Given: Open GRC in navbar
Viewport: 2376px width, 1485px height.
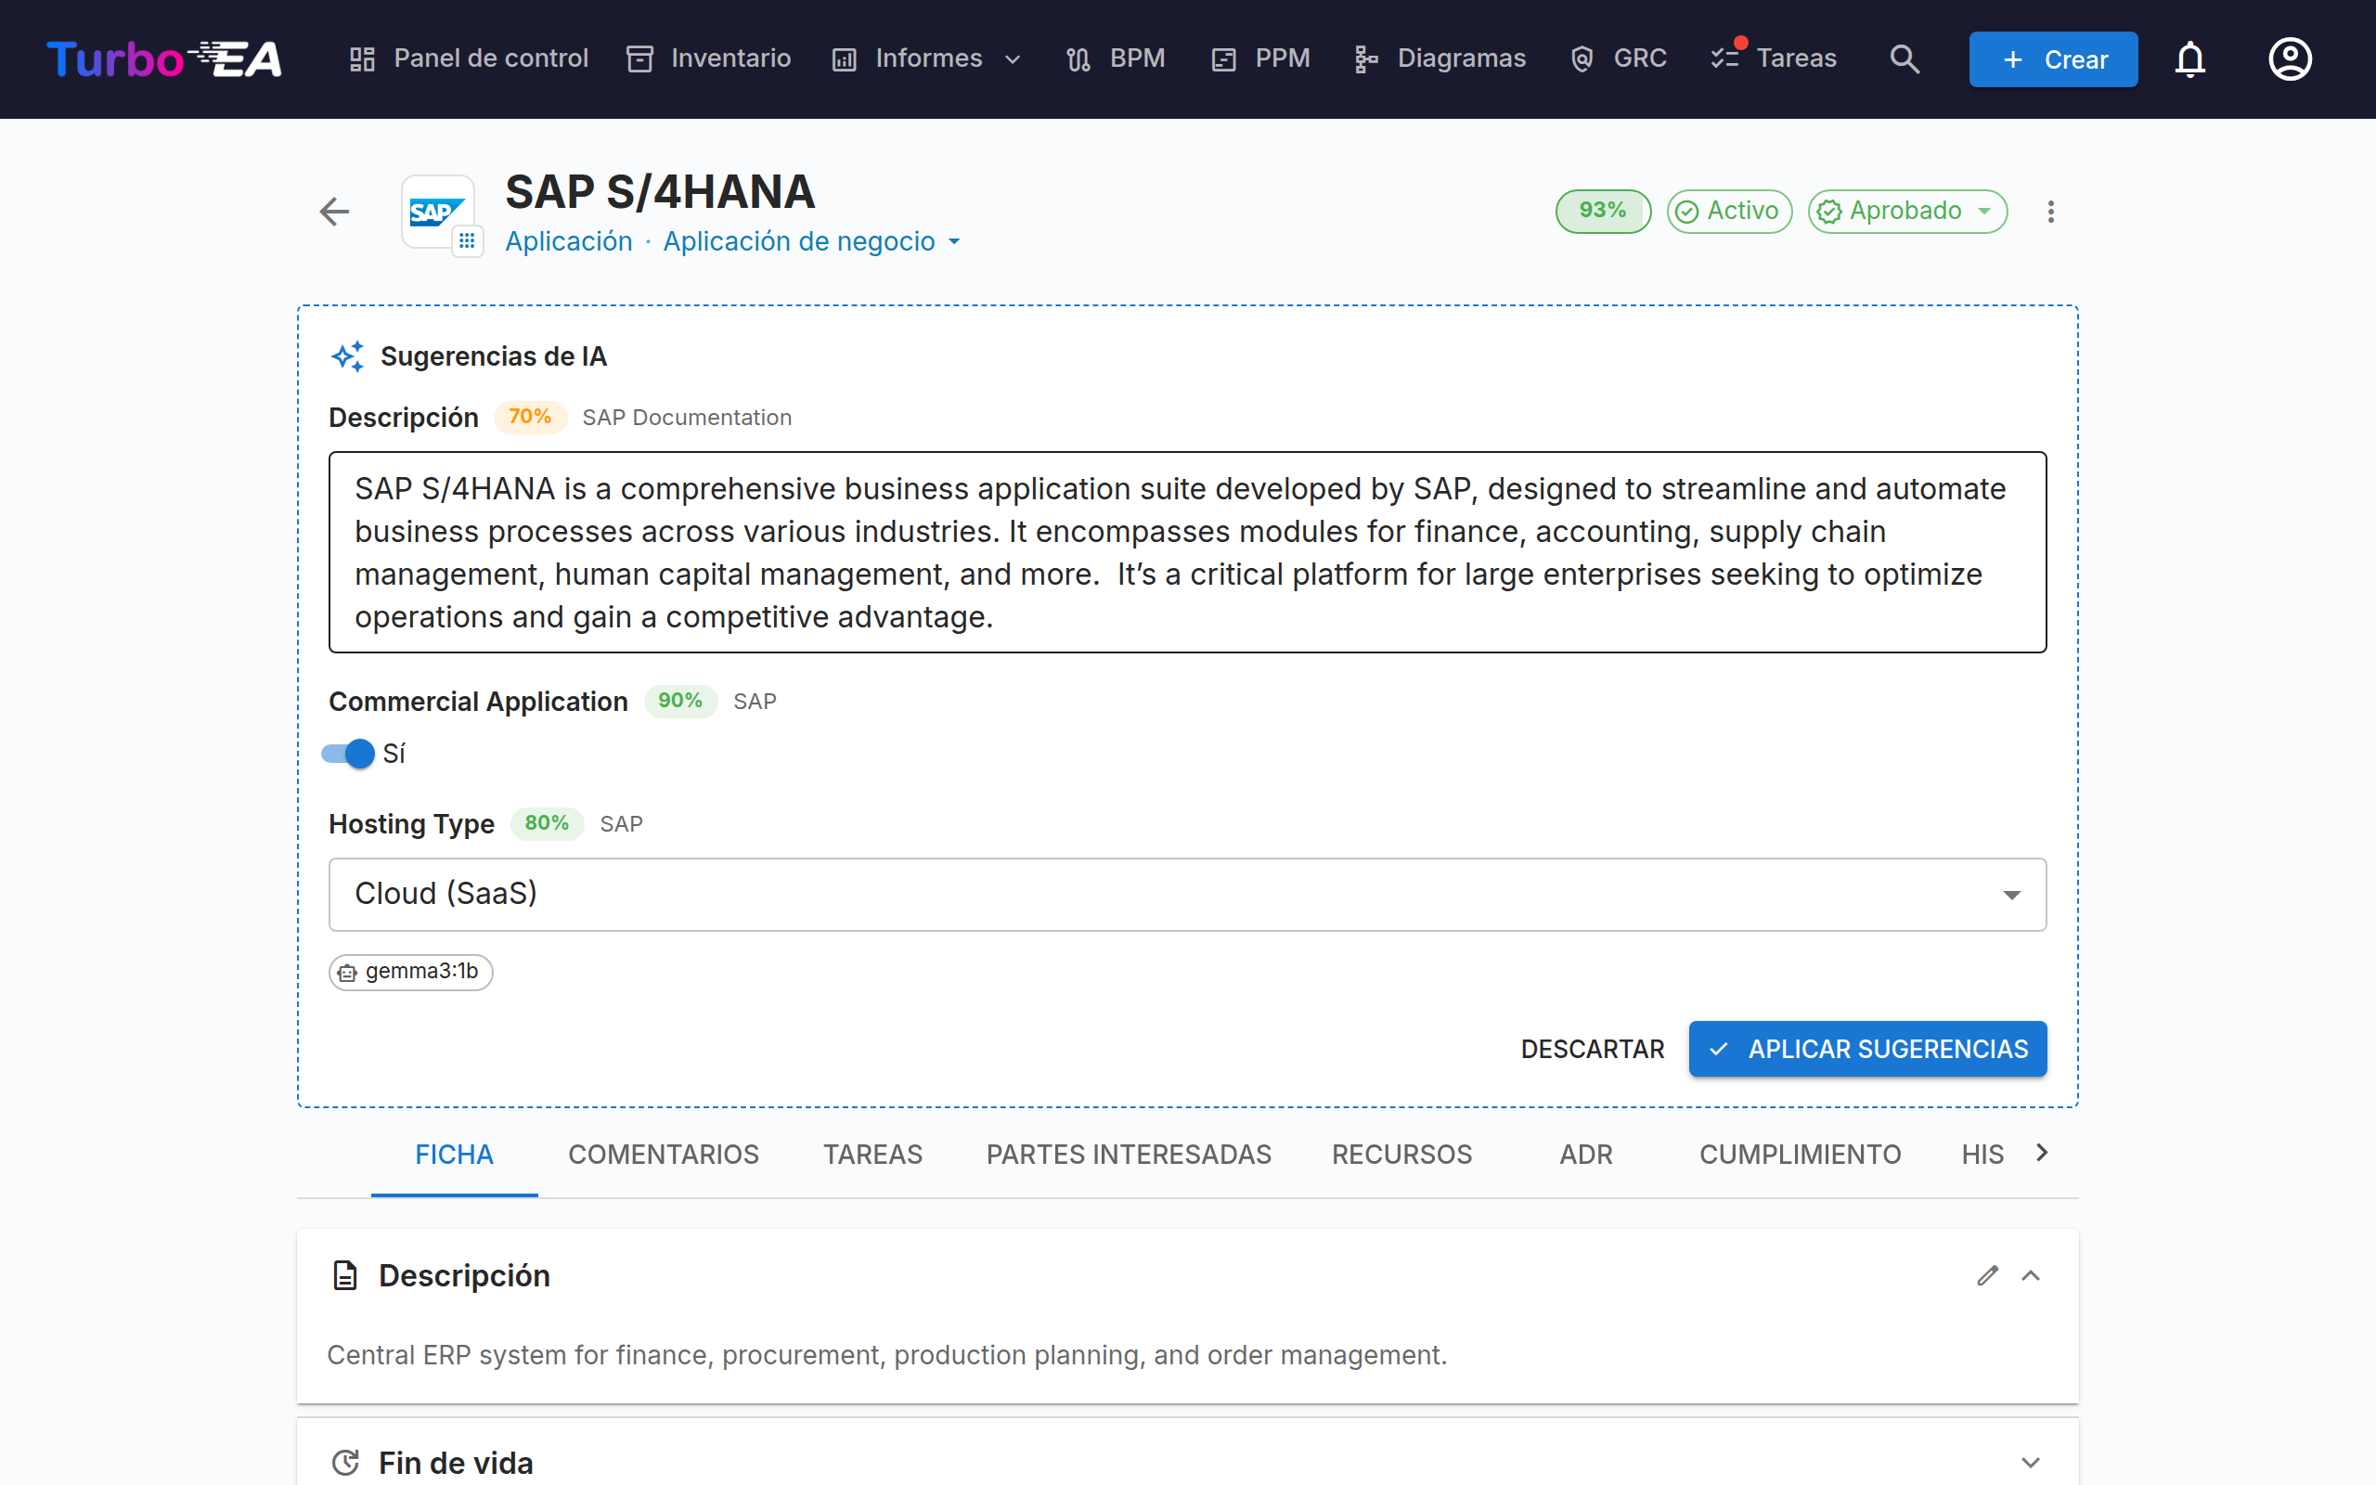Looking at the screenshot, I should pos(1618,58).
